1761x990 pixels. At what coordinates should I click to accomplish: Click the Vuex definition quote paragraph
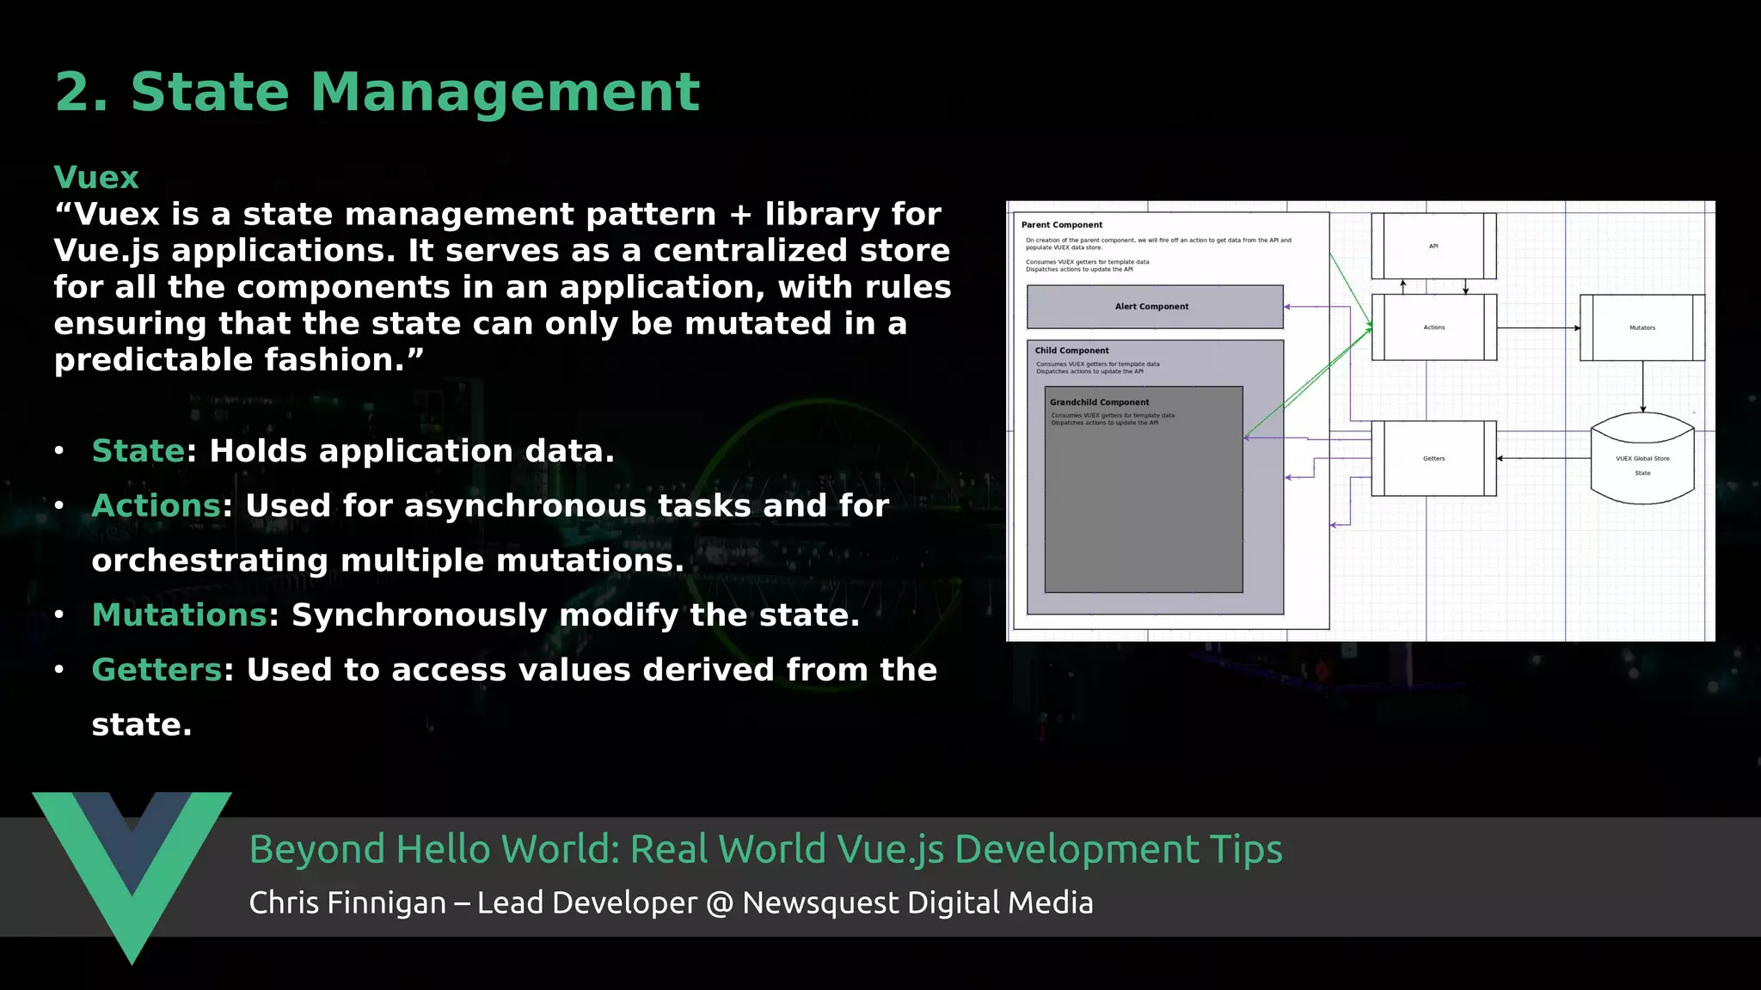click(501, 287)
